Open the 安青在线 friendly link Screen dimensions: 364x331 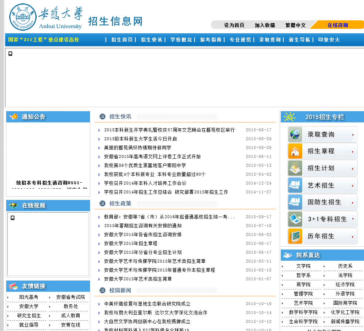coord(71,325)
